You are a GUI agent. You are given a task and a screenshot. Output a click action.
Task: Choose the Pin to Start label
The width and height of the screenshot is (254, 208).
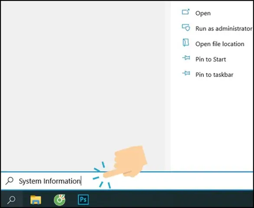211,59
